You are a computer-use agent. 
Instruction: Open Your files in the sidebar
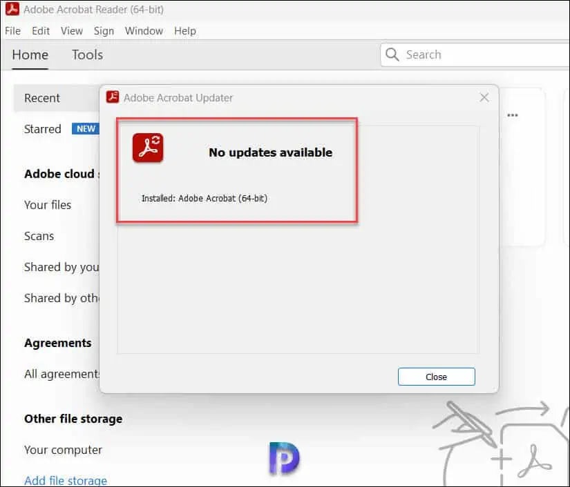click(48, 205)
